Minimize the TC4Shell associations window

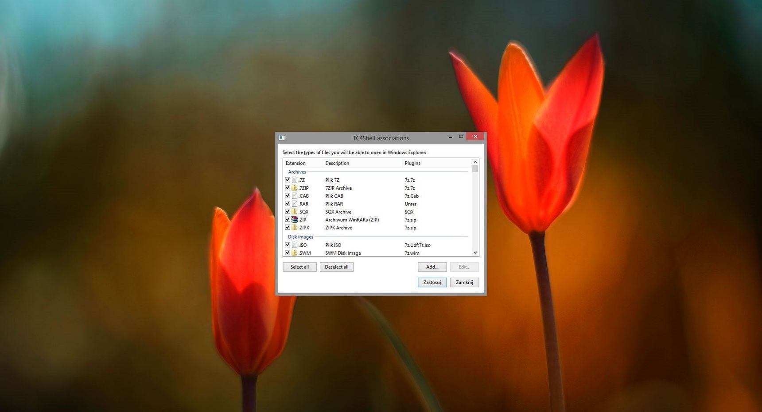pyautogui.click(x=450, y=137)
